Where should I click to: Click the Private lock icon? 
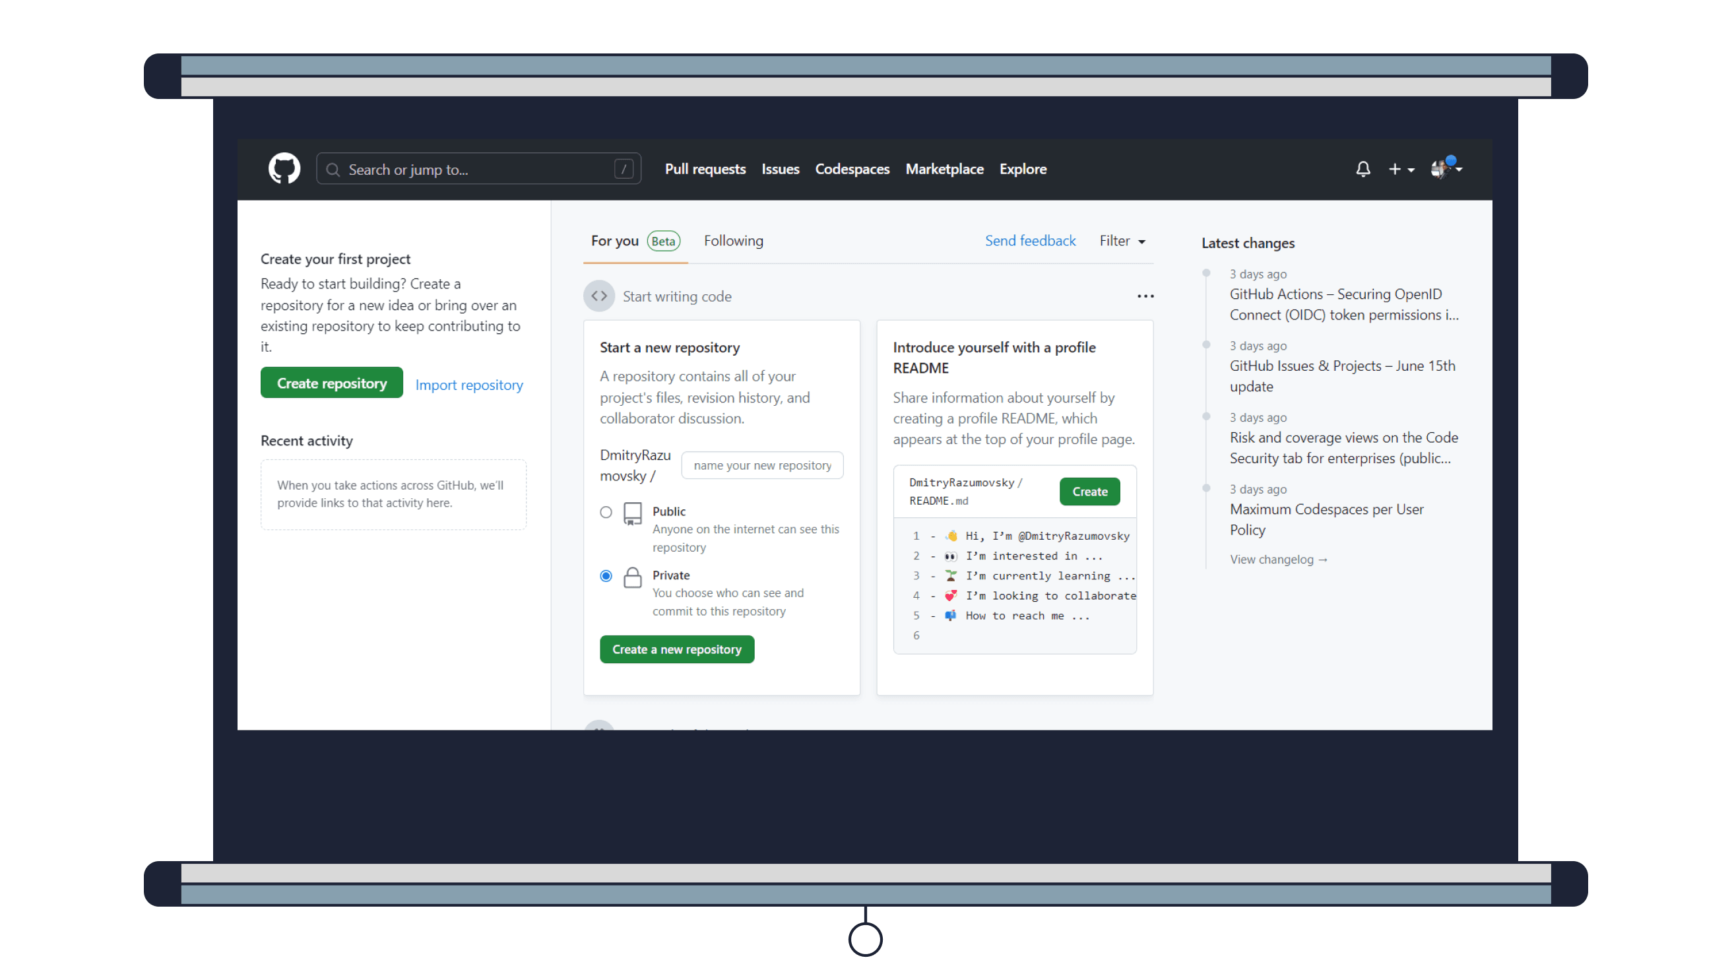point(633,577)
